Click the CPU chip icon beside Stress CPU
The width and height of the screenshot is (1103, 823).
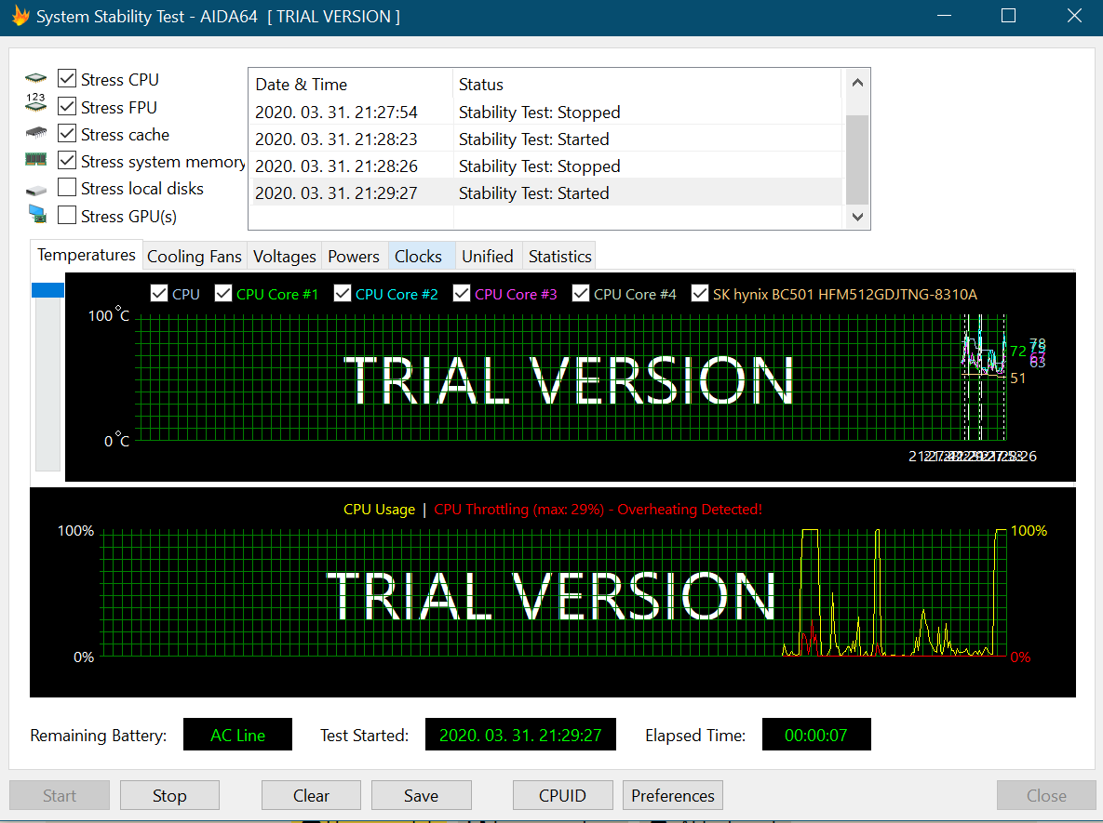pyautogui.click(x=36, y=78)
